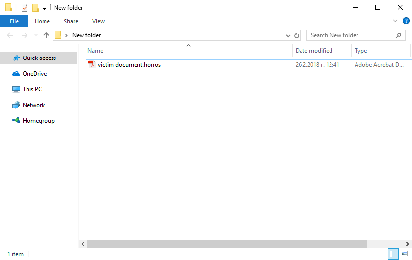The height and width of the screenshot is (260, 412).
Task: Switch to the Home ribbon tab
Action: pyautogui.click(x=42, y=21)
